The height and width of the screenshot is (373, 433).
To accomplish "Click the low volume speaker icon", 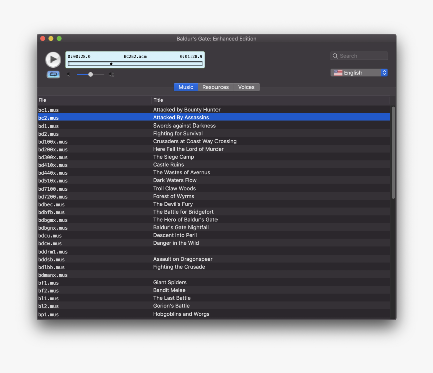I will pos(68,74).
